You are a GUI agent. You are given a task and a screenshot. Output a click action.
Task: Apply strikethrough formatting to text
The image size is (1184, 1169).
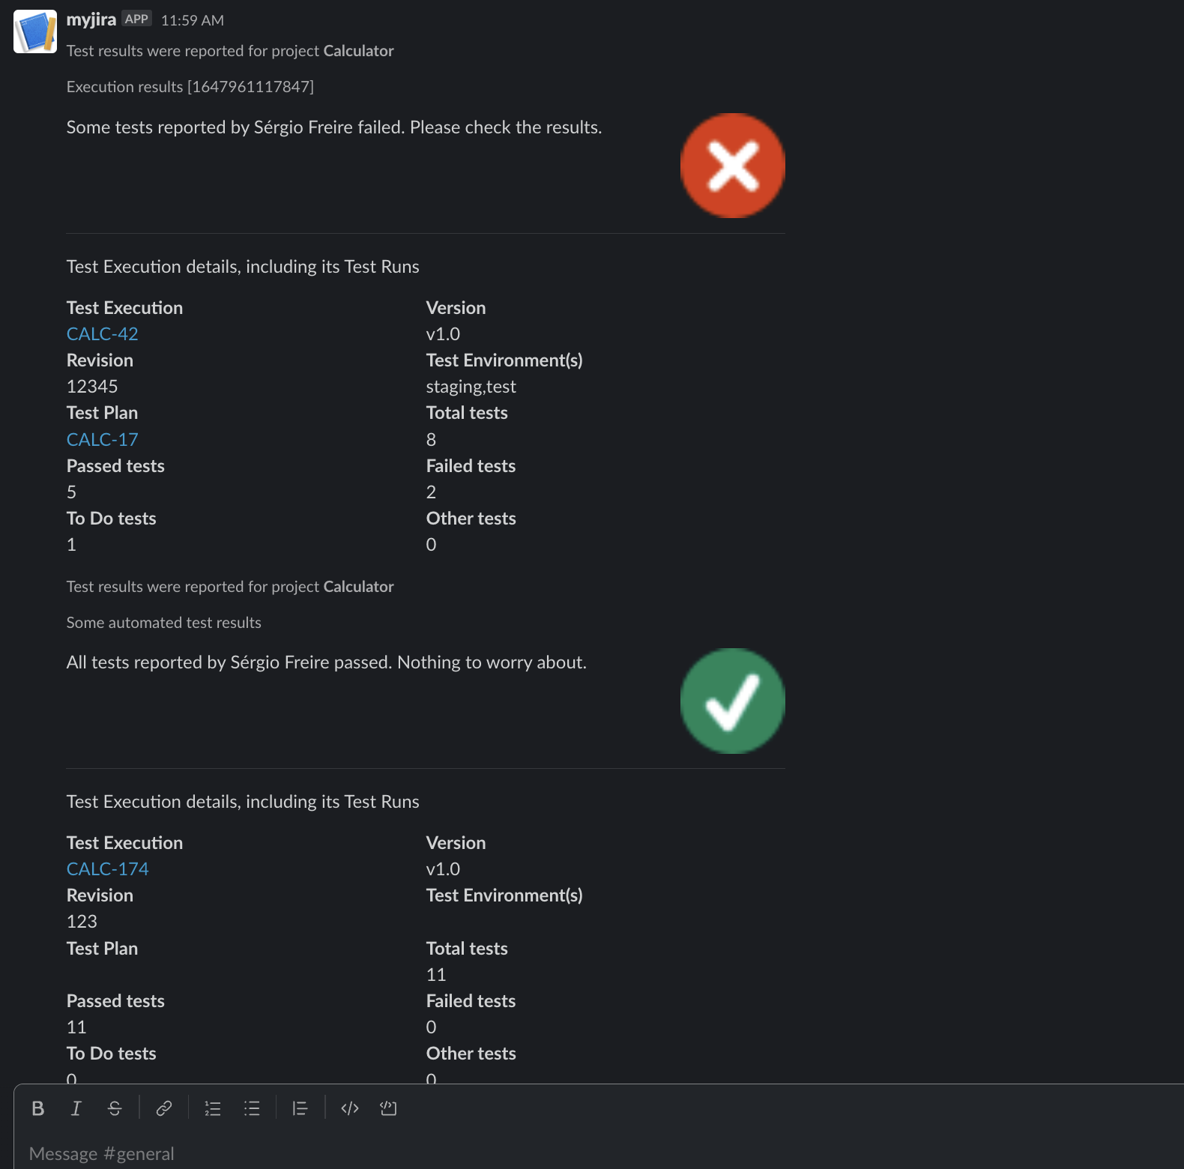pyautogui.click(x=115, y=1108)
